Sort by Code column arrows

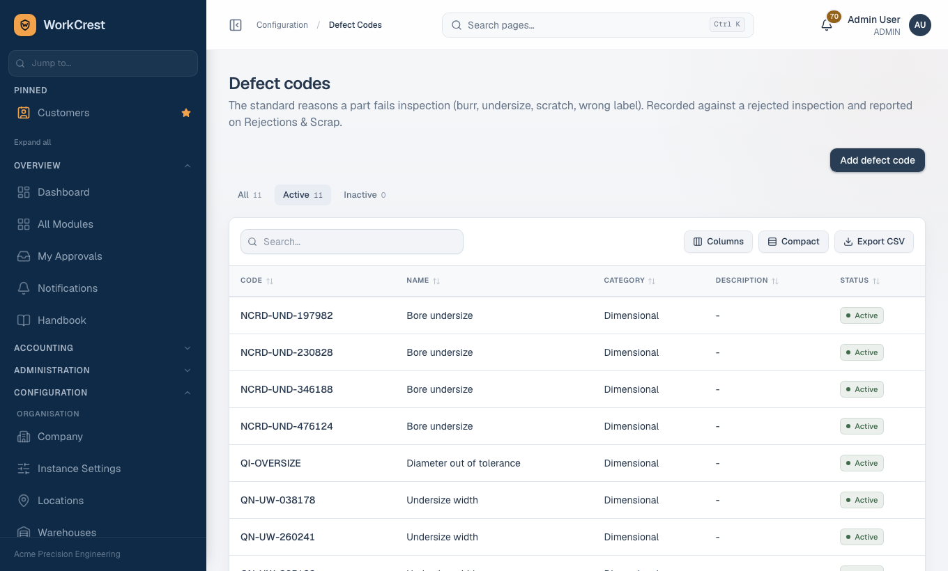(x=270, y=281)
